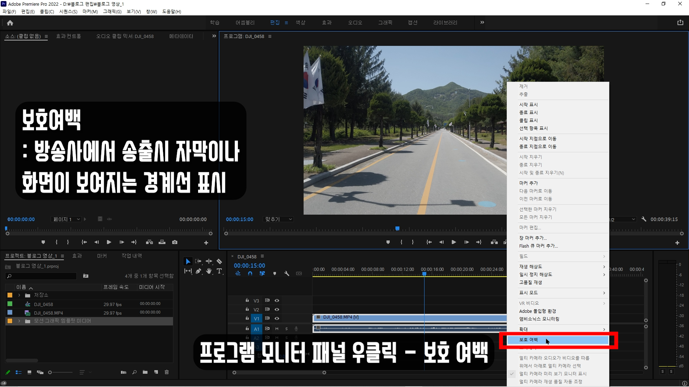Viewport: 689px width, 387px height.
Task: Open the 맞추기 zoom level dropdown
Action: tap(278, 219)
